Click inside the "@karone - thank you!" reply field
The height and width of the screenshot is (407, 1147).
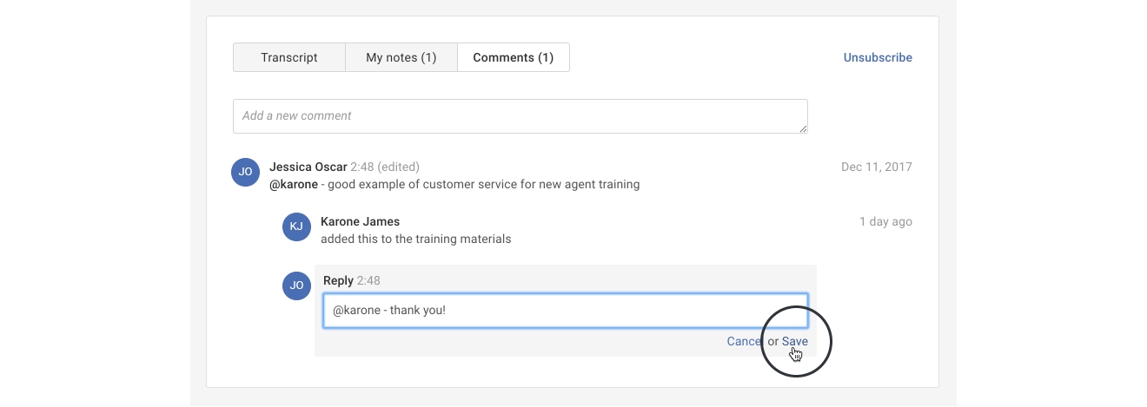(565, 311)
